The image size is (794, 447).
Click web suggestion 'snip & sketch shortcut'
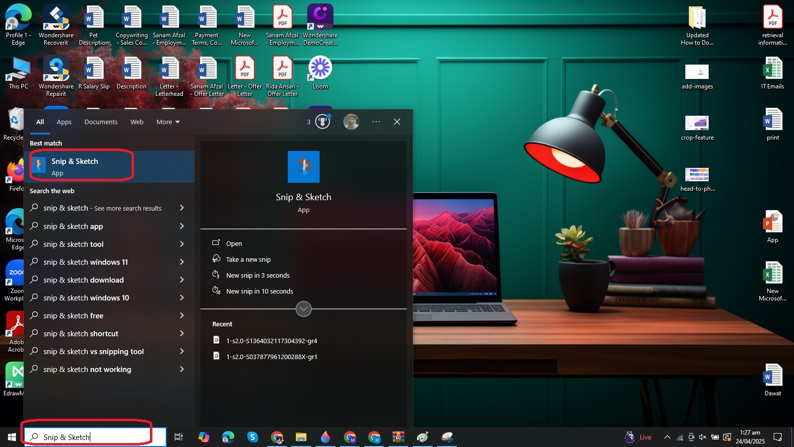[x=81, y=334]
